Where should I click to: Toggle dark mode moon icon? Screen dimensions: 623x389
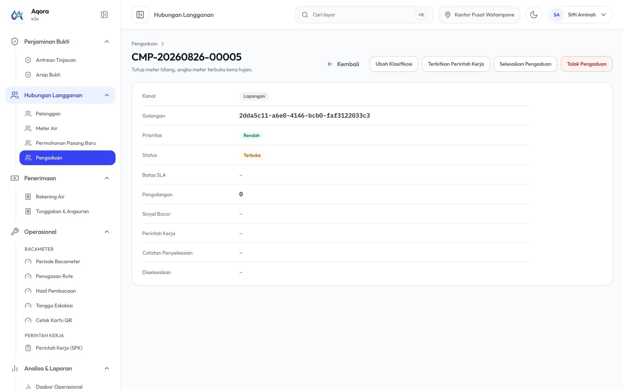pyautogui.click(x=534, y=15)
